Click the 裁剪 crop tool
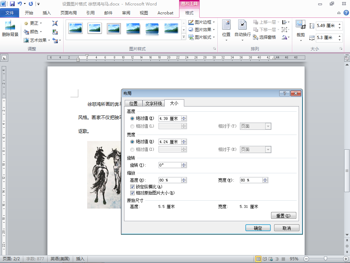Image resolution: width=350 pixels, height=263 pixels. pos(300,28)
